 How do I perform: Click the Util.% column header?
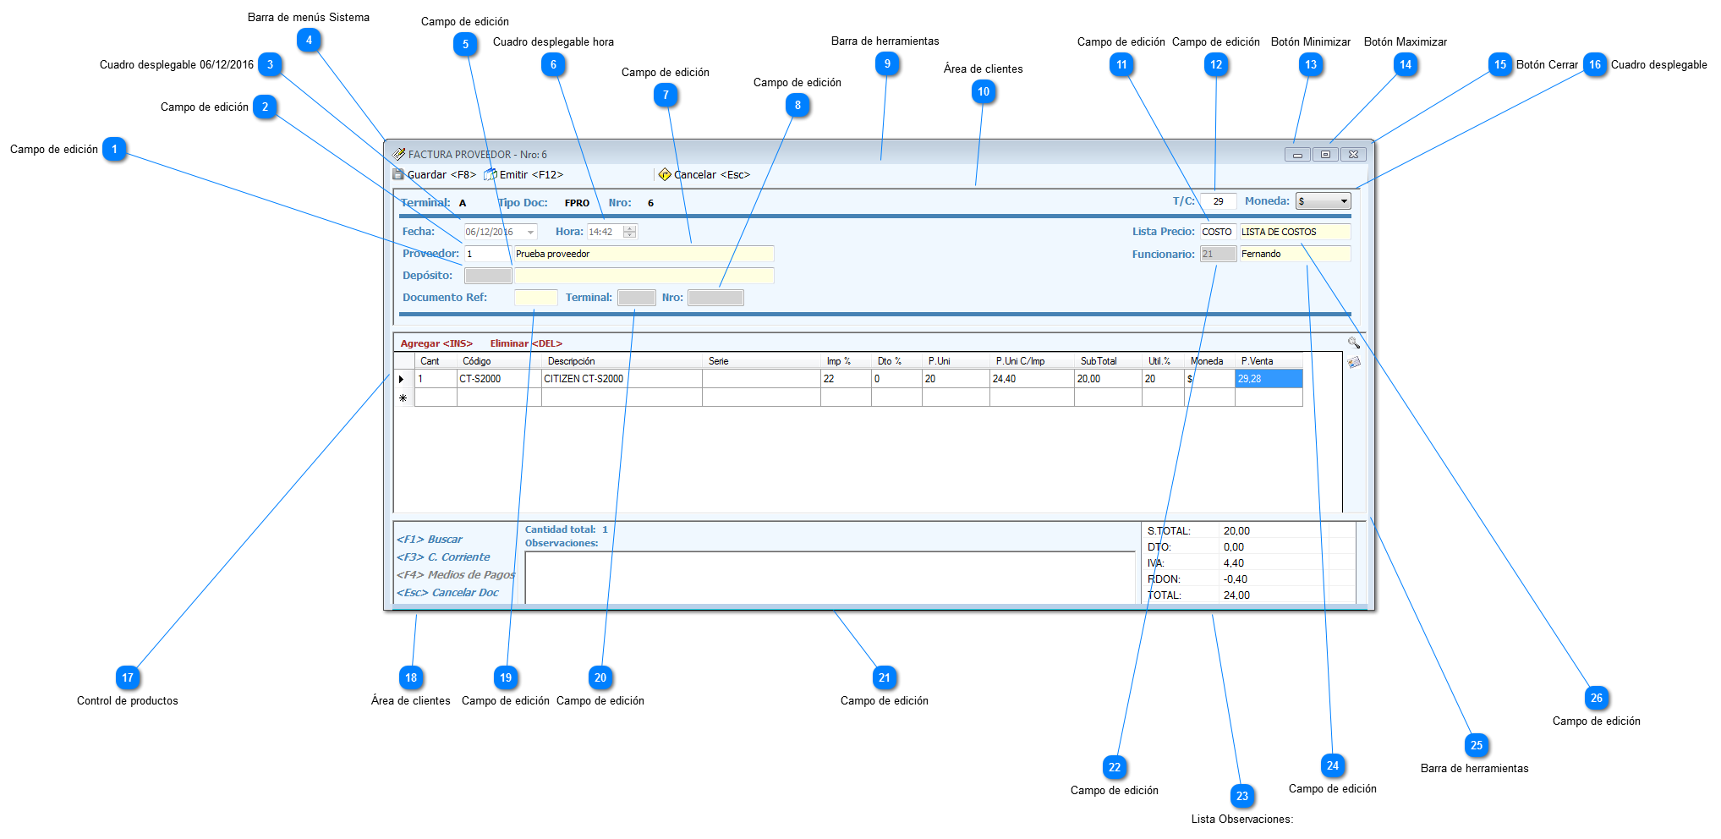click(x=1163, y=361)
